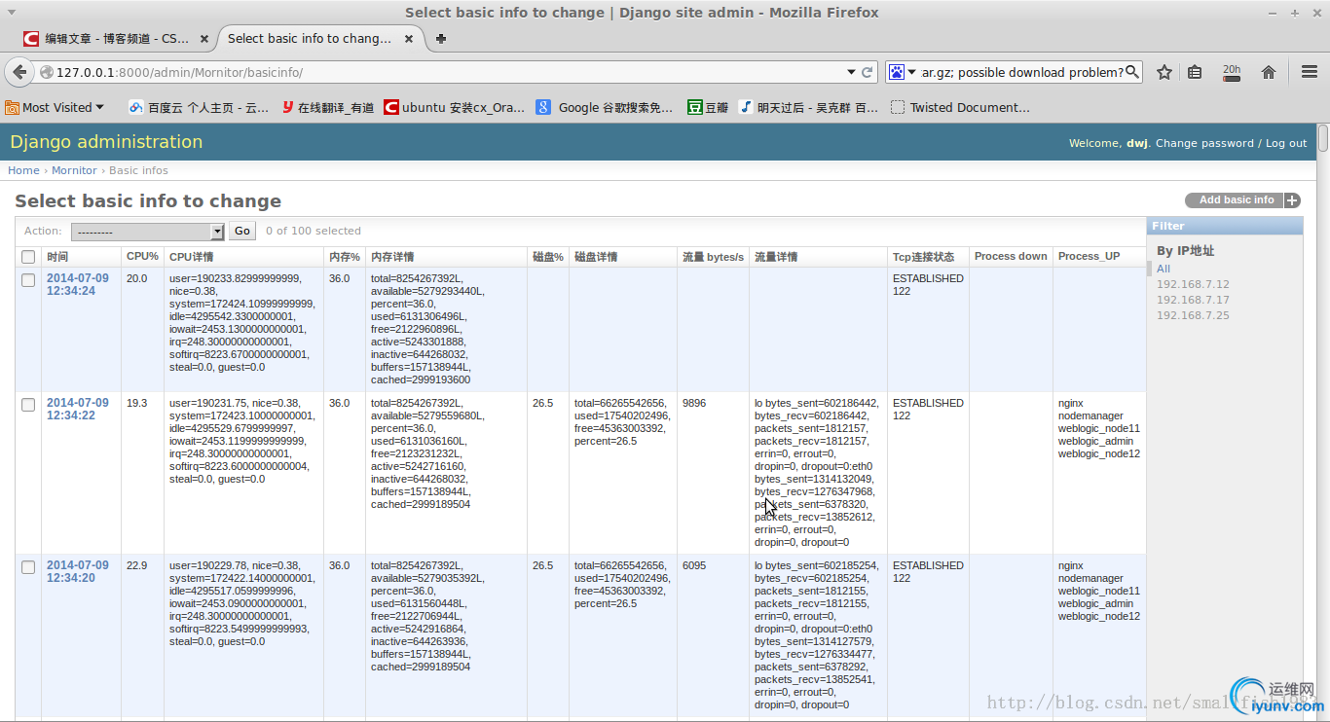This screenshot has height=722, width=1330.
Task: Sort by Tcp连接状态 column header
Action: (923, 257)
